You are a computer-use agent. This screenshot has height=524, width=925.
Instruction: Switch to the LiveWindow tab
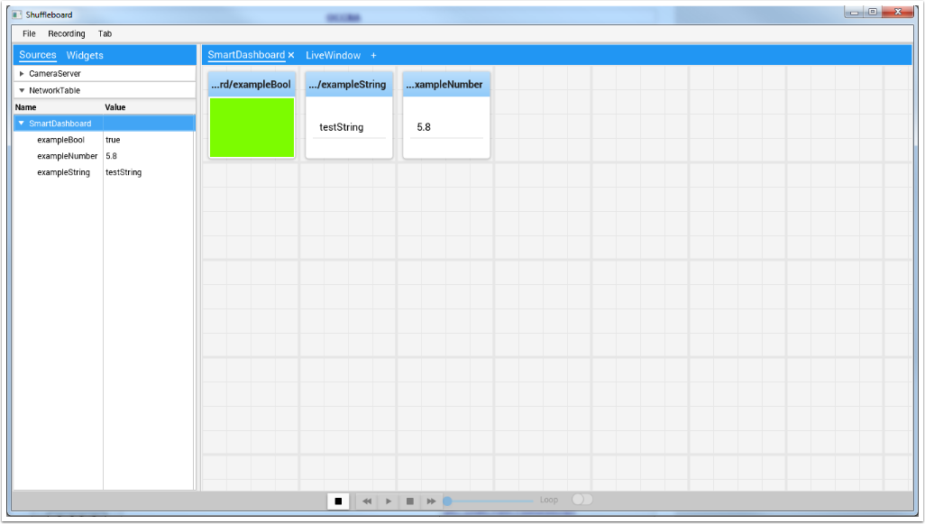tap(335, 55)
